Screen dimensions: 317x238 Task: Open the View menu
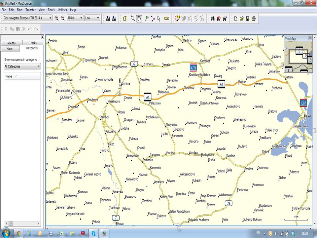42,10
